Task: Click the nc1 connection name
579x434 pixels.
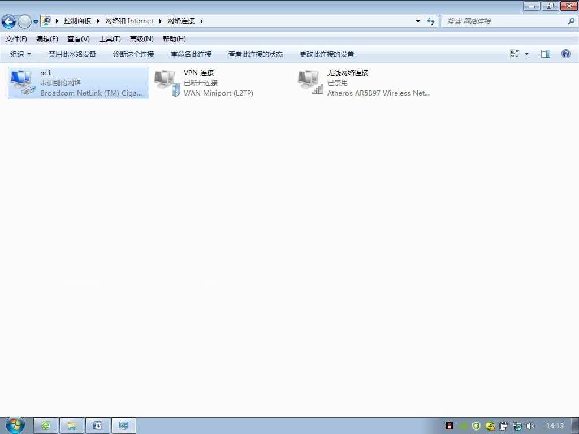Action: (46, 73)
